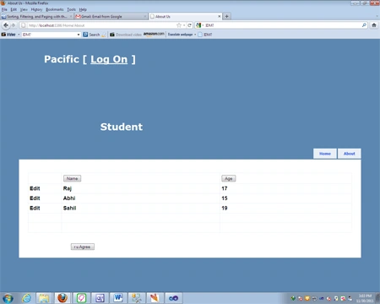
Task: Go forward with the forward arrow
Action: [x=13, y=25]
